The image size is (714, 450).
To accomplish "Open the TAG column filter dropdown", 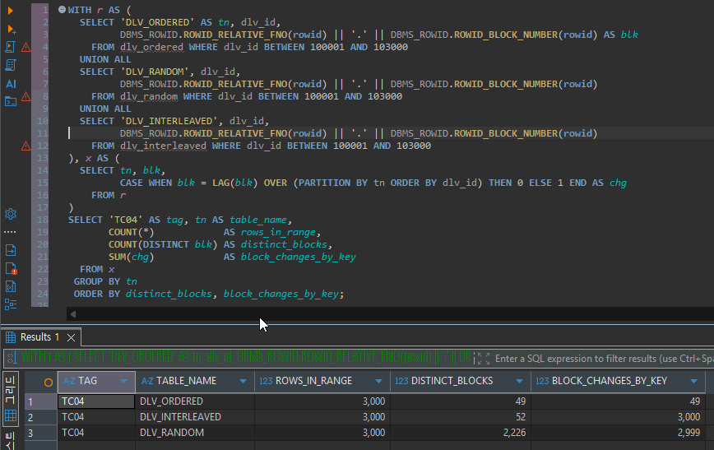I will [x=124, y=381].
